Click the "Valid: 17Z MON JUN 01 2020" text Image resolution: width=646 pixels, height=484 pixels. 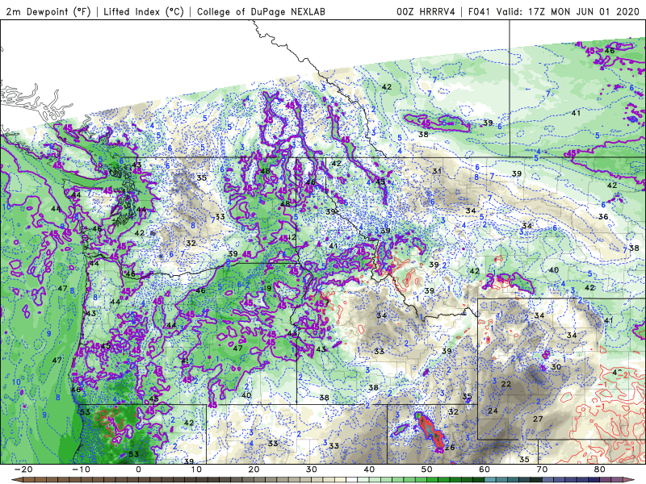click(568, 11)
